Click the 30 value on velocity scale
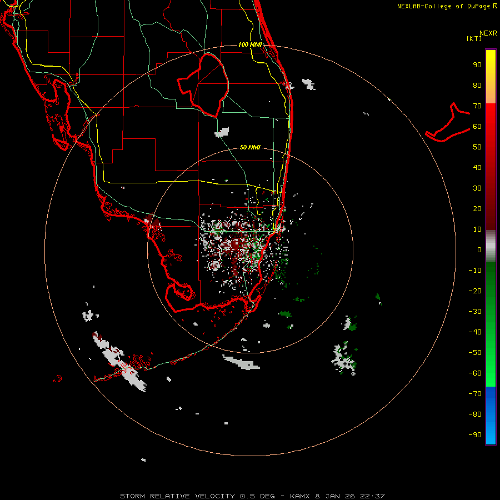 [477, 188]
